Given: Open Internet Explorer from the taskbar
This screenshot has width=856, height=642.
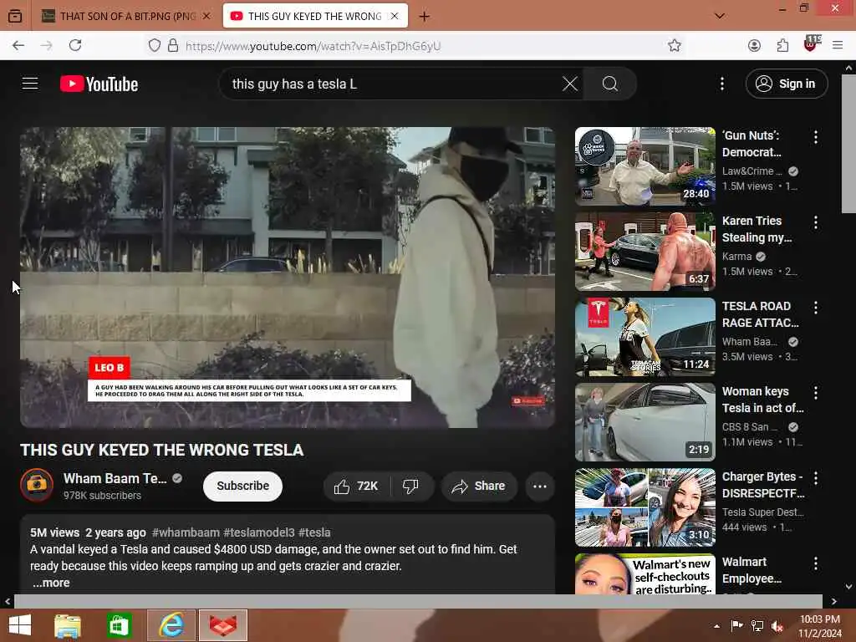Looking at the screenshot, I should pos(171,625).
